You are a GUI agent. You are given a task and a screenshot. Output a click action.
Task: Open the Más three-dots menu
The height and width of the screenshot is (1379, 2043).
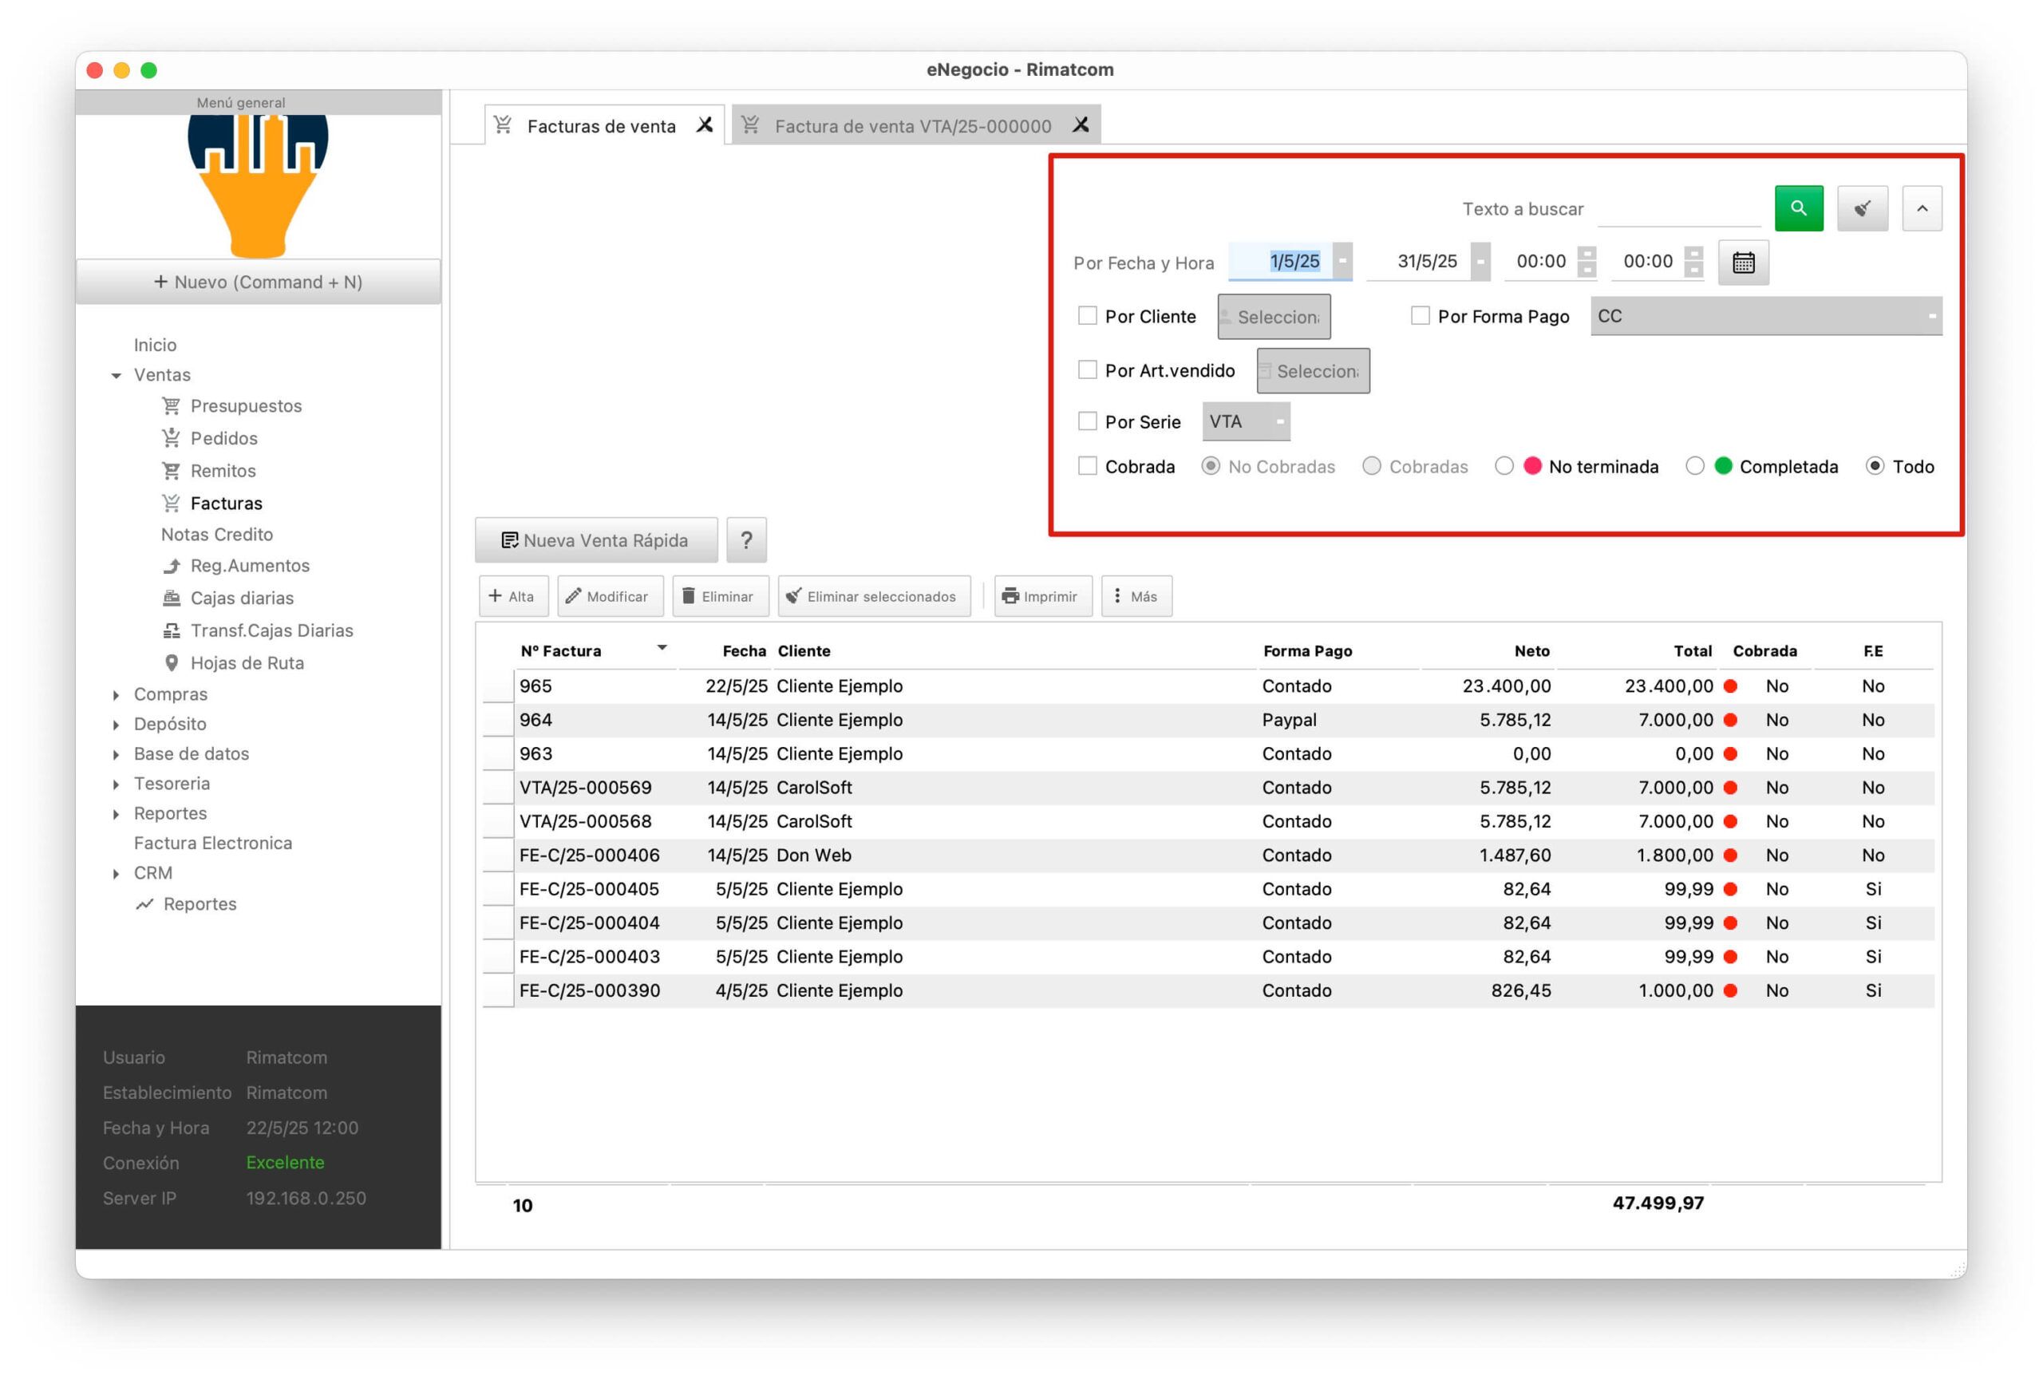(x=1136, y=596)
